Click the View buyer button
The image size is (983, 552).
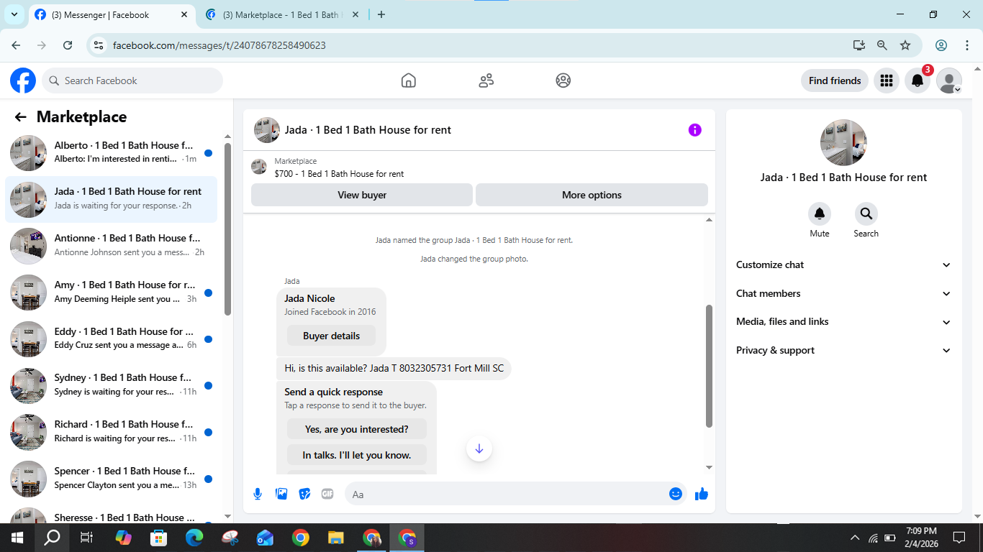click(362, 195)
